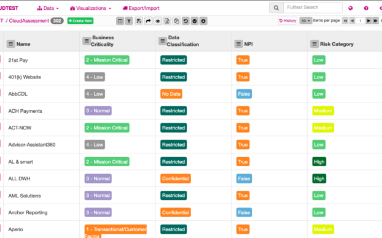Open the Business Criticality column menu icon
This screenshot has height=238, width=382.
(x=87, y=40)
